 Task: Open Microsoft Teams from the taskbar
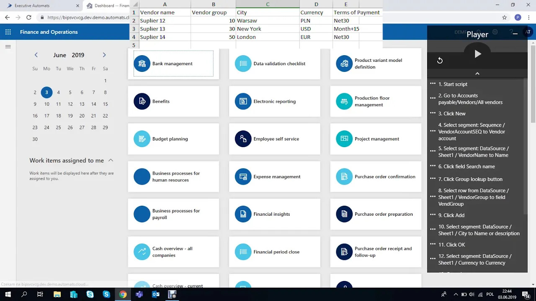coord(139,294)
